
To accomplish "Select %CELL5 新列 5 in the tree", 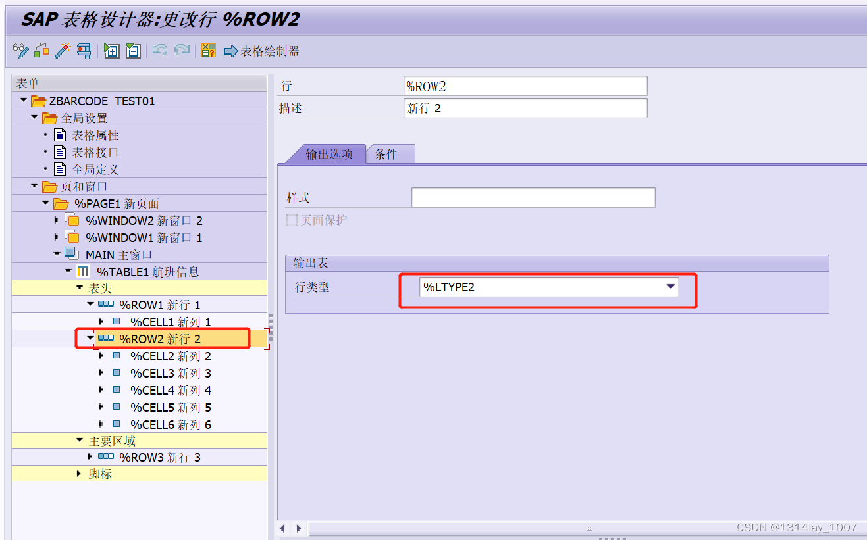I will coord(171,407).
